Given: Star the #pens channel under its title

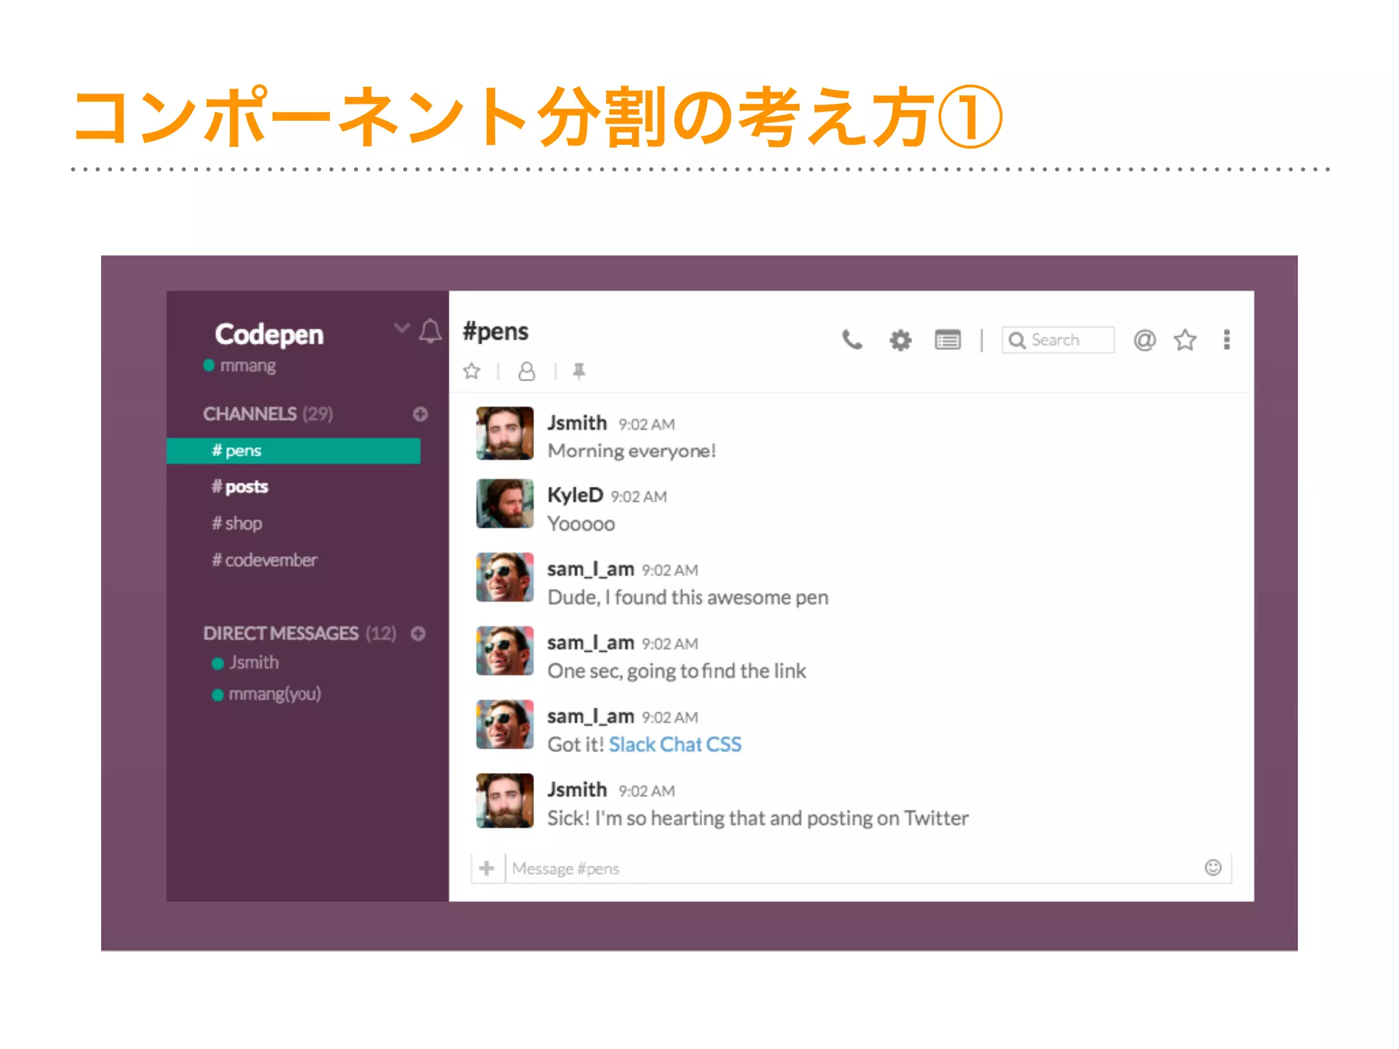Looking at the screenshot, I should click(x=471, y=371).
